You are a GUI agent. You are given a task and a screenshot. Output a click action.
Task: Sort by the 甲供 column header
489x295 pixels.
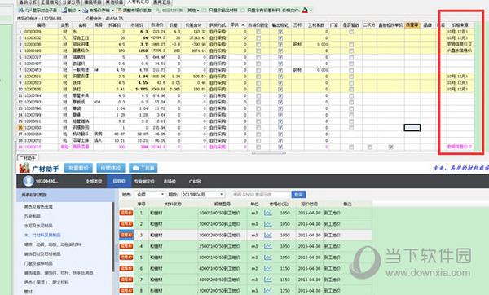point(238,25)
